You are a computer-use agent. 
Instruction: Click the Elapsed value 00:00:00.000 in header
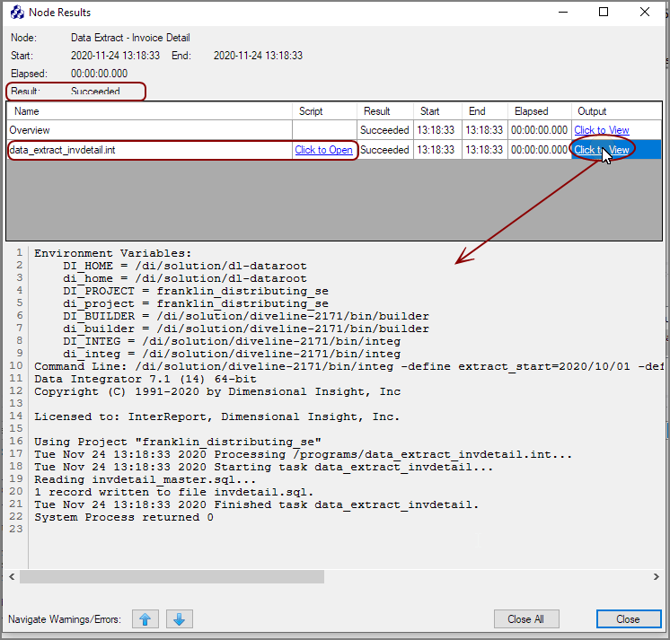coord(99,74)
